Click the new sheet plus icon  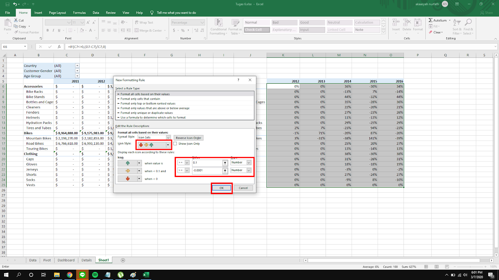[x=123, y=260]
